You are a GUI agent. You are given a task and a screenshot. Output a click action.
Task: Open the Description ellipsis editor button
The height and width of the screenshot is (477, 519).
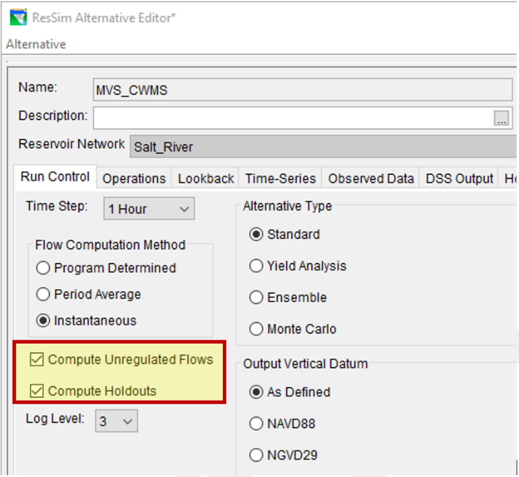pos(501,118)
